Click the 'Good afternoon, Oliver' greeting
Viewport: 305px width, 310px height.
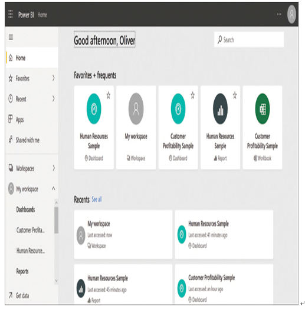[x=104, y=41]
